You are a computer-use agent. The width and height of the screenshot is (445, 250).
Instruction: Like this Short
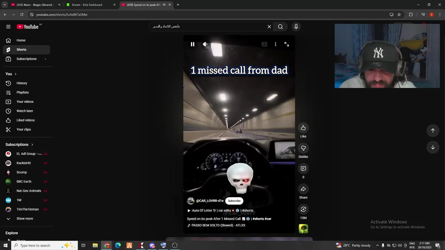coord(303,128)
